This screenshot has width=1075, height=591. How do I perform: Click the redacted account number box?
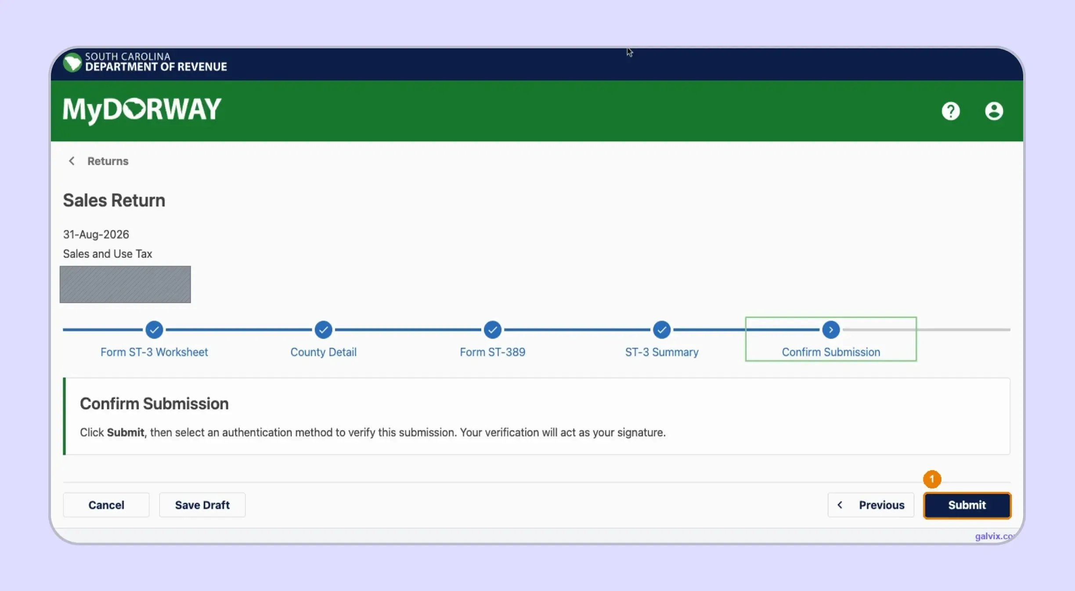click(125, 284)
